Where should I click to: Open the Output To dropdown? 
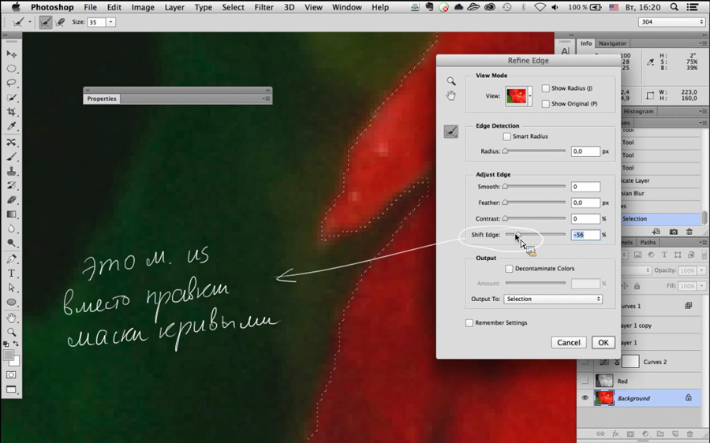pos(553,299)
